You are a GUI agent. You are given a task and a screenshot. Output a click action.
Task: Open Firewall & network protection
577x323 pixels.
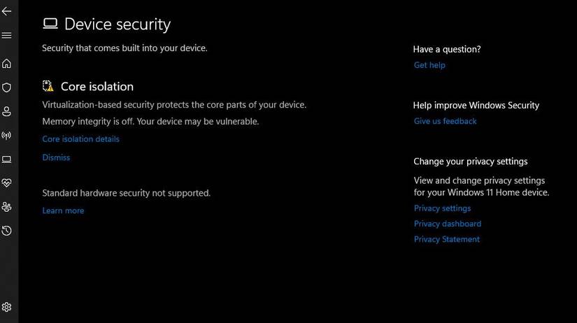point(7,135)
